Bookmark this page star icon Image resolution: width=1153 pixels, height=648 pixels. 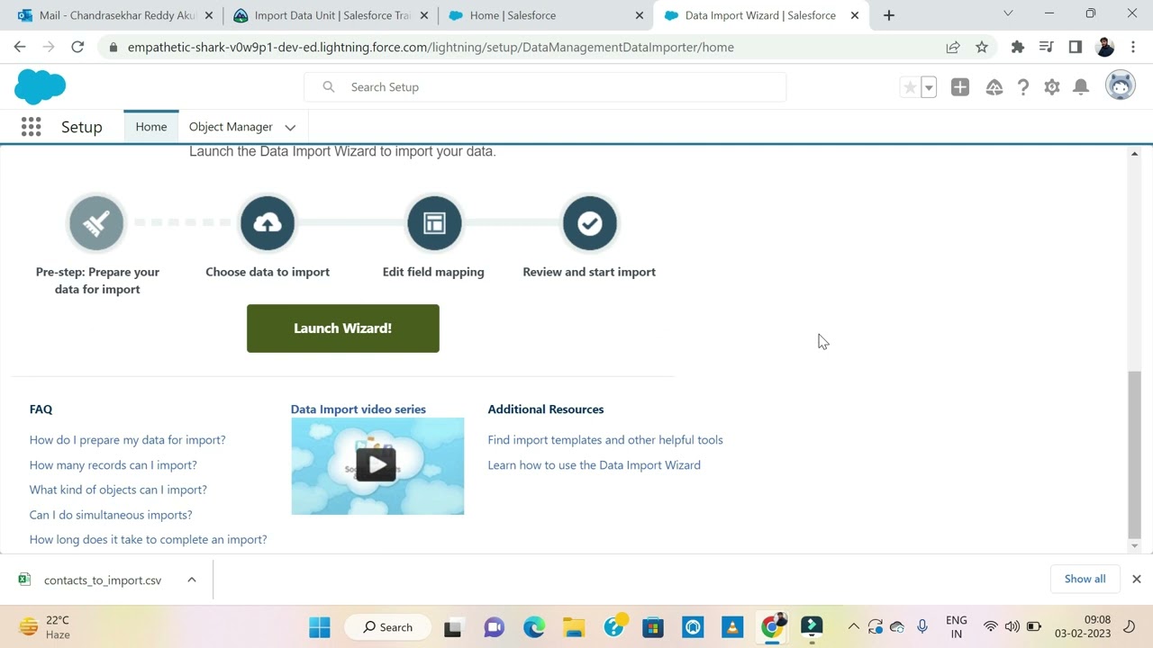(982, 47)
